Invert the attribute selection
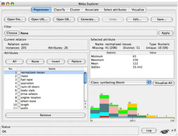Screen dimensions: 178x136 coord(56,62)
